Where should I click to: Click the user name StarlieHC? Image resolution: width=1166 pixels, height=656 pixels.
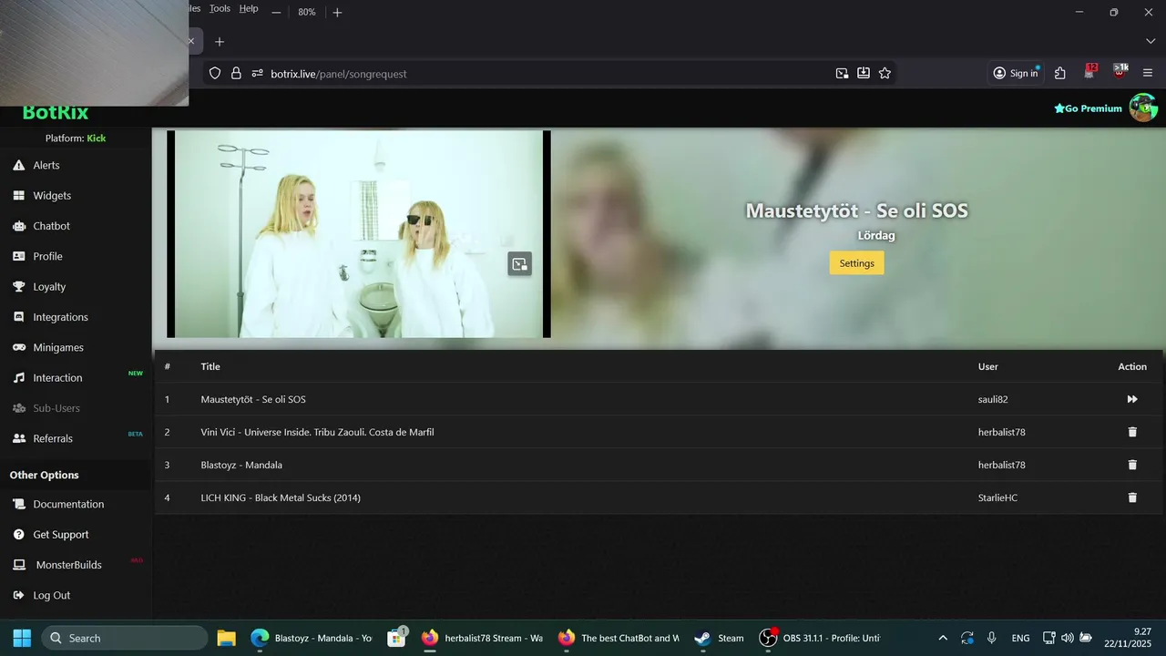coord(998,497)
